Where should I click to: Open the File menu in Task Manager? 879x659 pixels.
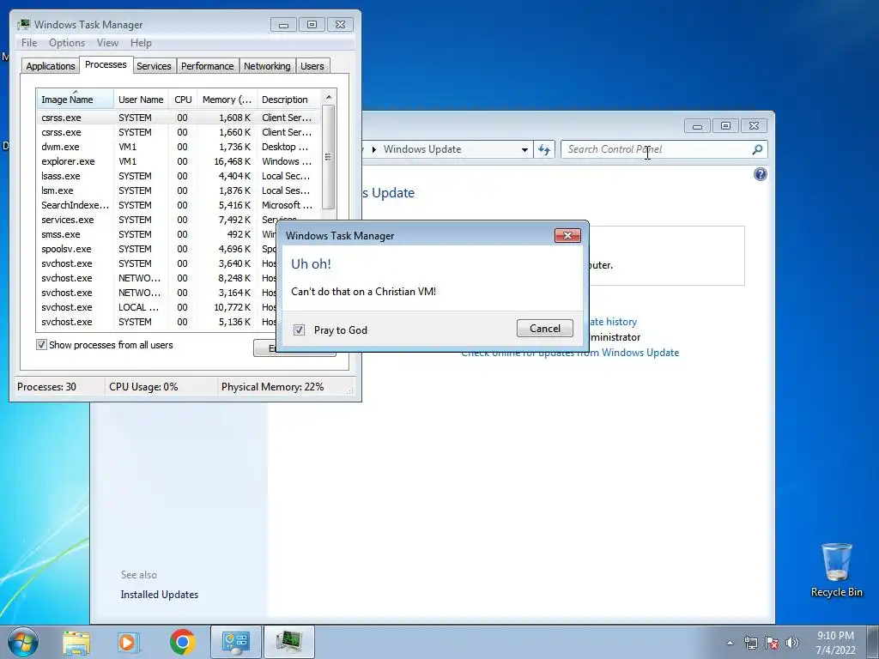[x=29, y=43]
